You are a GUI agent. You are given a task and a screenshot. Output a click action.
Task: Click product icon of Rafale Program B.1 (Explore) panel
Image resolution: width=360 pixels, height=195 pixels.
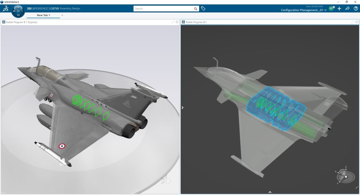click(4, 22)
